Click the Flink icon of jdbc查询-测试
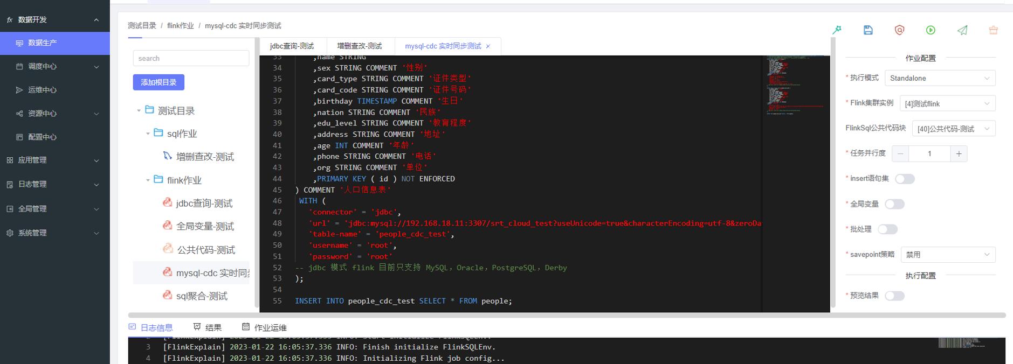This screenshot has width=1013, height=364. click(x=167, y=202)
